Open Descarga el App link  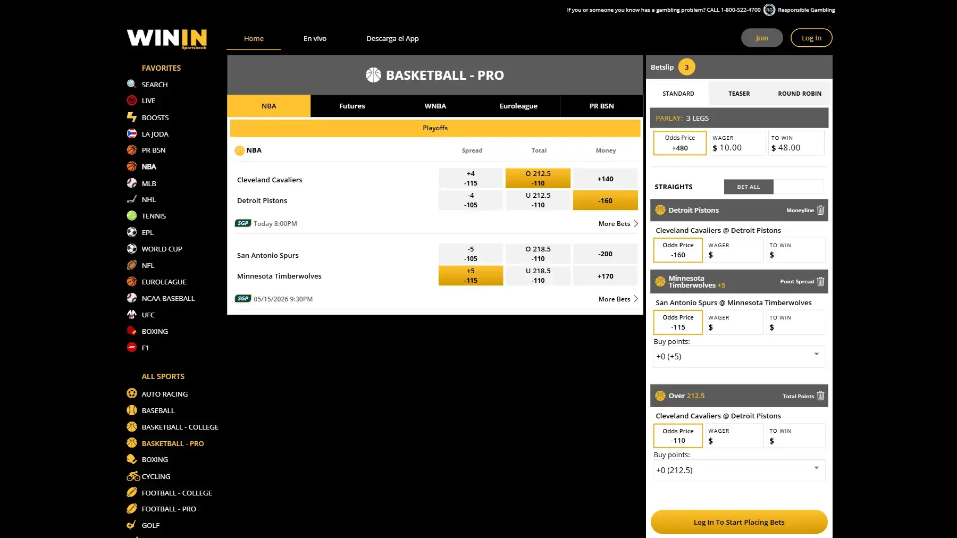point(392,38)
